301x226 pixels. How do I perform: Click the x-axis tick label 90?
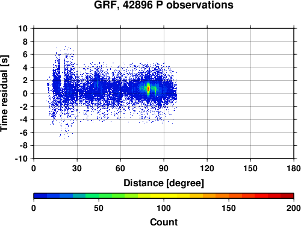pyautogui.click(x=164, y=168)
